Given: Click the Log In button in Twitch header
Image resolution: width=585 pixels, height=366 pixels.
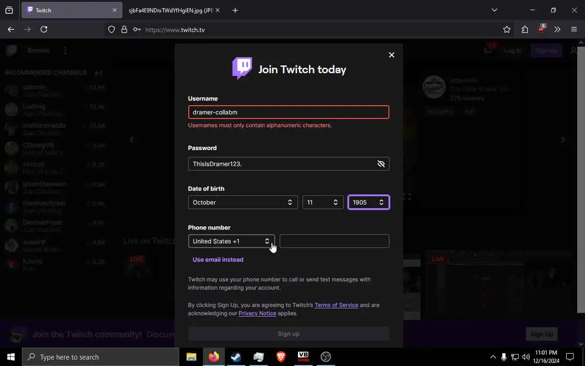Looking at the screenshot, I should 512,50.
